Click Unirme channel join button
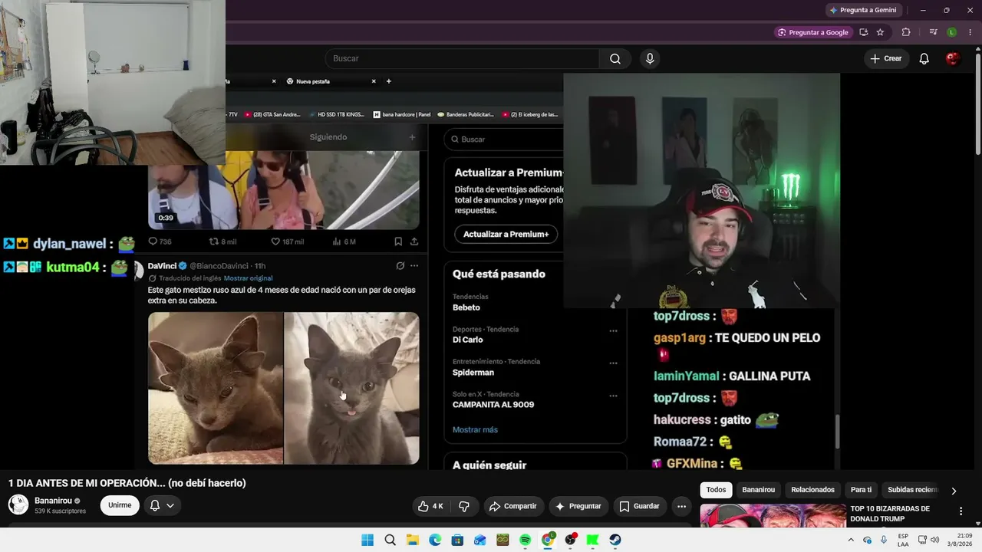Screen dimensions: 982x552 pyautogui.click(x=120, y=505)
